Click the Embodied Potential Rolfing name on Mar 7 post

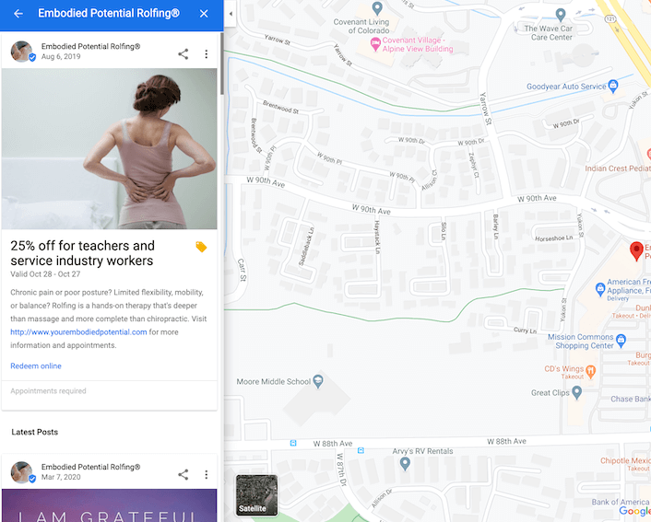coord(90,467)
